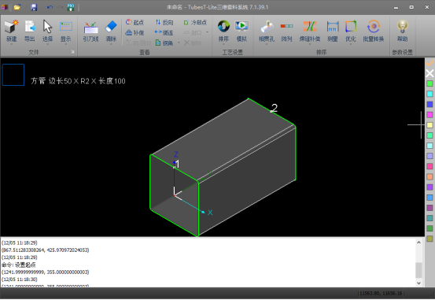Click the 方管 边长50 X R2 X 长度100 label
435x300 pixels.
pos(78,81)
